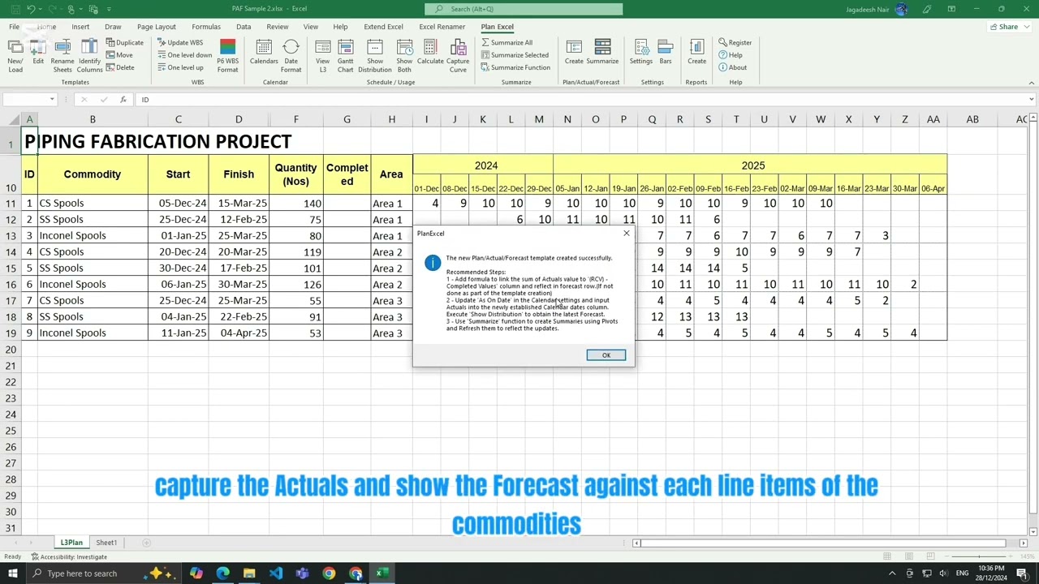Click Move in the Templates group
Viewport: 1039px width, 584px height.
point(119,55)
